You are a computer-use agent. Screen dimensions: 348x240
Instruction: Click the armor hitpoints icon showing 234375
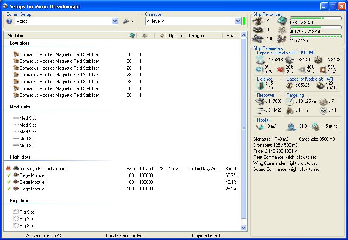click(289, 60)
